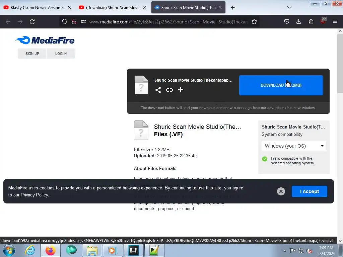This screenshot has height=257, width=343.
Task: Click the scrollbar down arrow
Action: coord(340,241)
